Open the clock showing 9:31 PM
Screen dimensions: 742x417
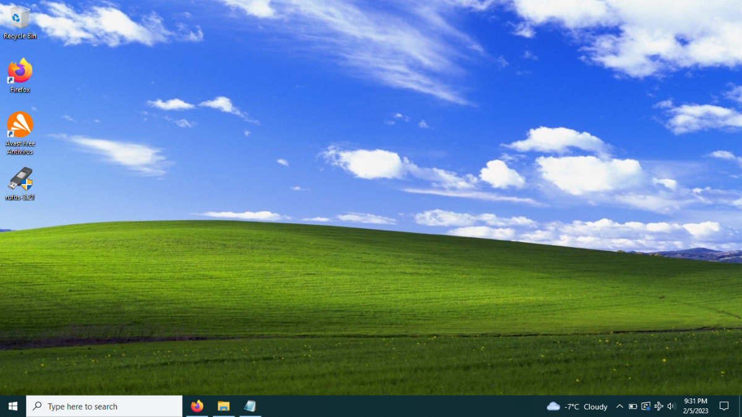coord(696,406)
